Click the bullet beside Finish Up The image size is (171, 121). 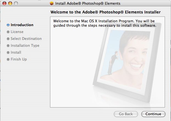[8, 59]
